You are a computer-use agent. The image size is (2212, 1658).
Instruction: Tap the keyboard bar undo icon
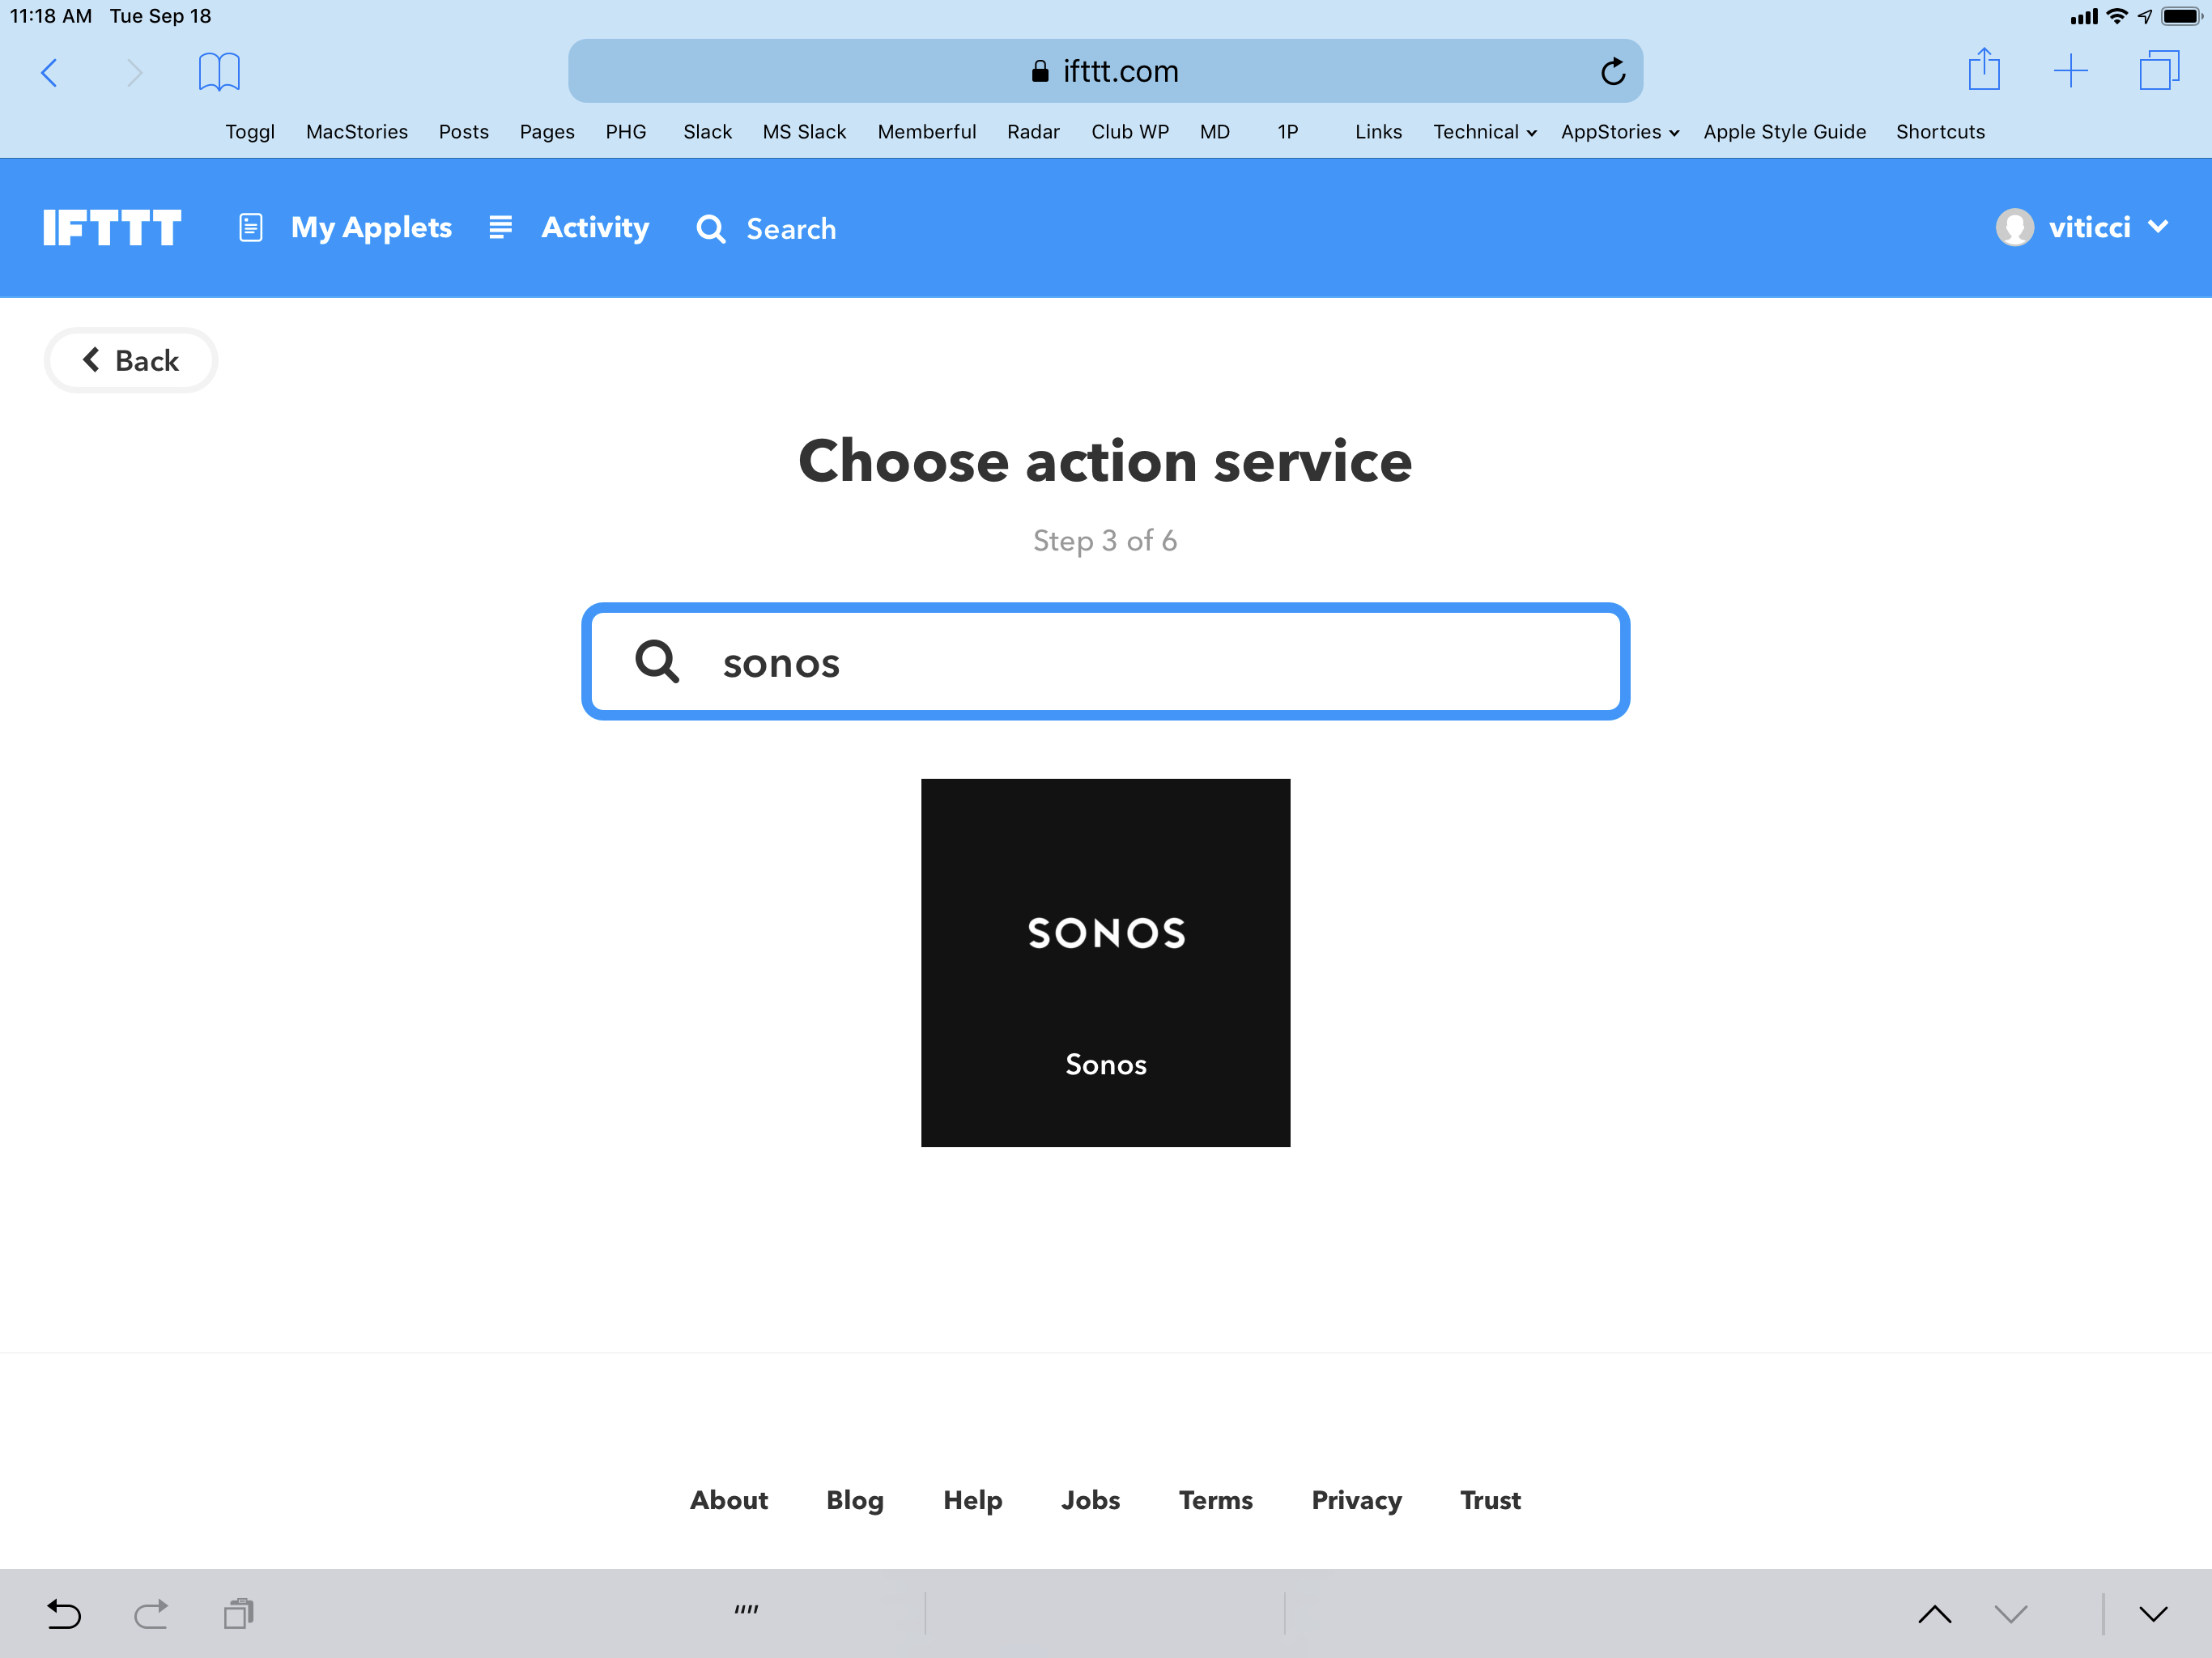(64, 1613)
